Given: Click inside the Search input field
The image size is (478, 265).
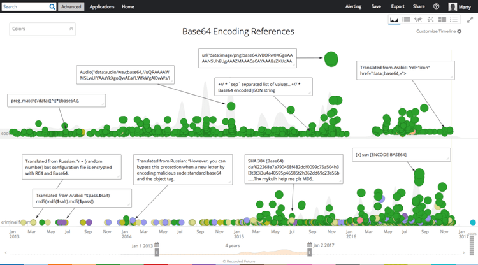Looking at the screenshot, I should click(x=24, y=6).
